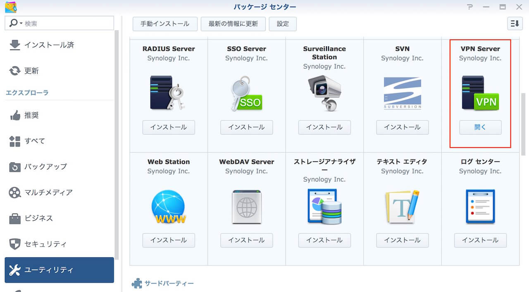The image size is (529, 292).
Task: Click the Surveillance Station camera icon
Action: (x=324, y=93)
